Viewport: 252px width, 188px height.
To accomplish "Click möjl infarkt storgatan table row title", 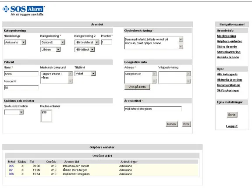I will pyautogui.click(x=76, y=174).
